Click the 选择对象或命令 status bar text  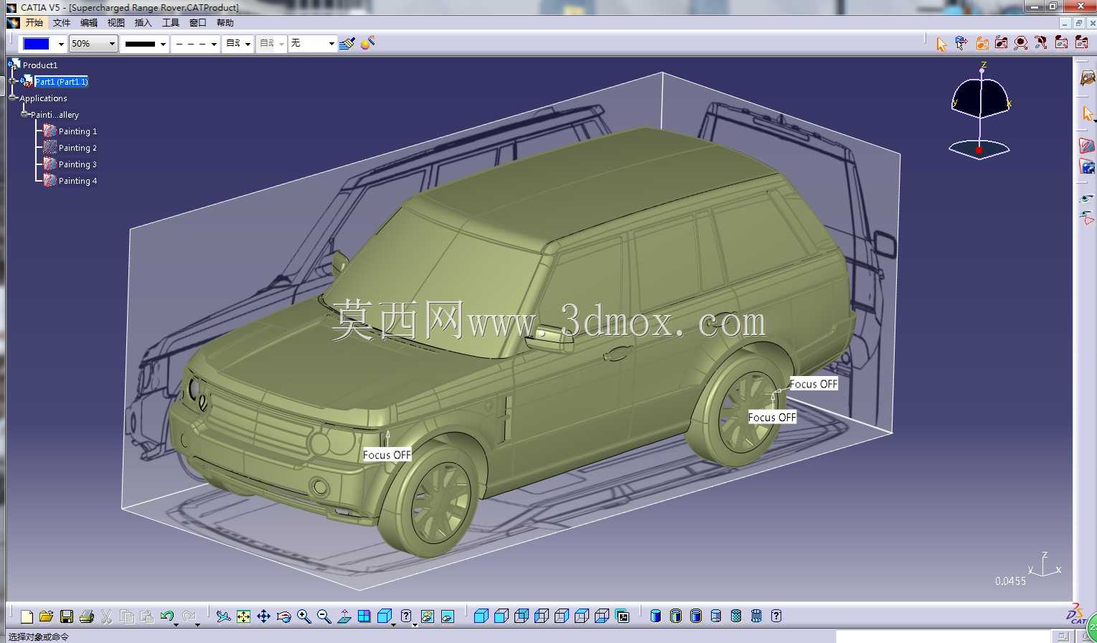(x=39, y=637)
